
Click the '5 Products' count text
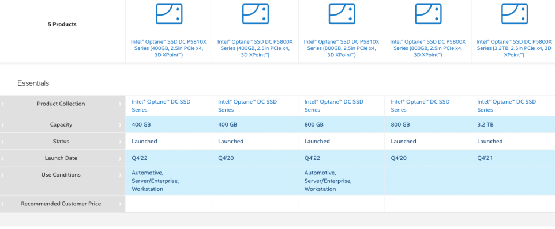62,24
